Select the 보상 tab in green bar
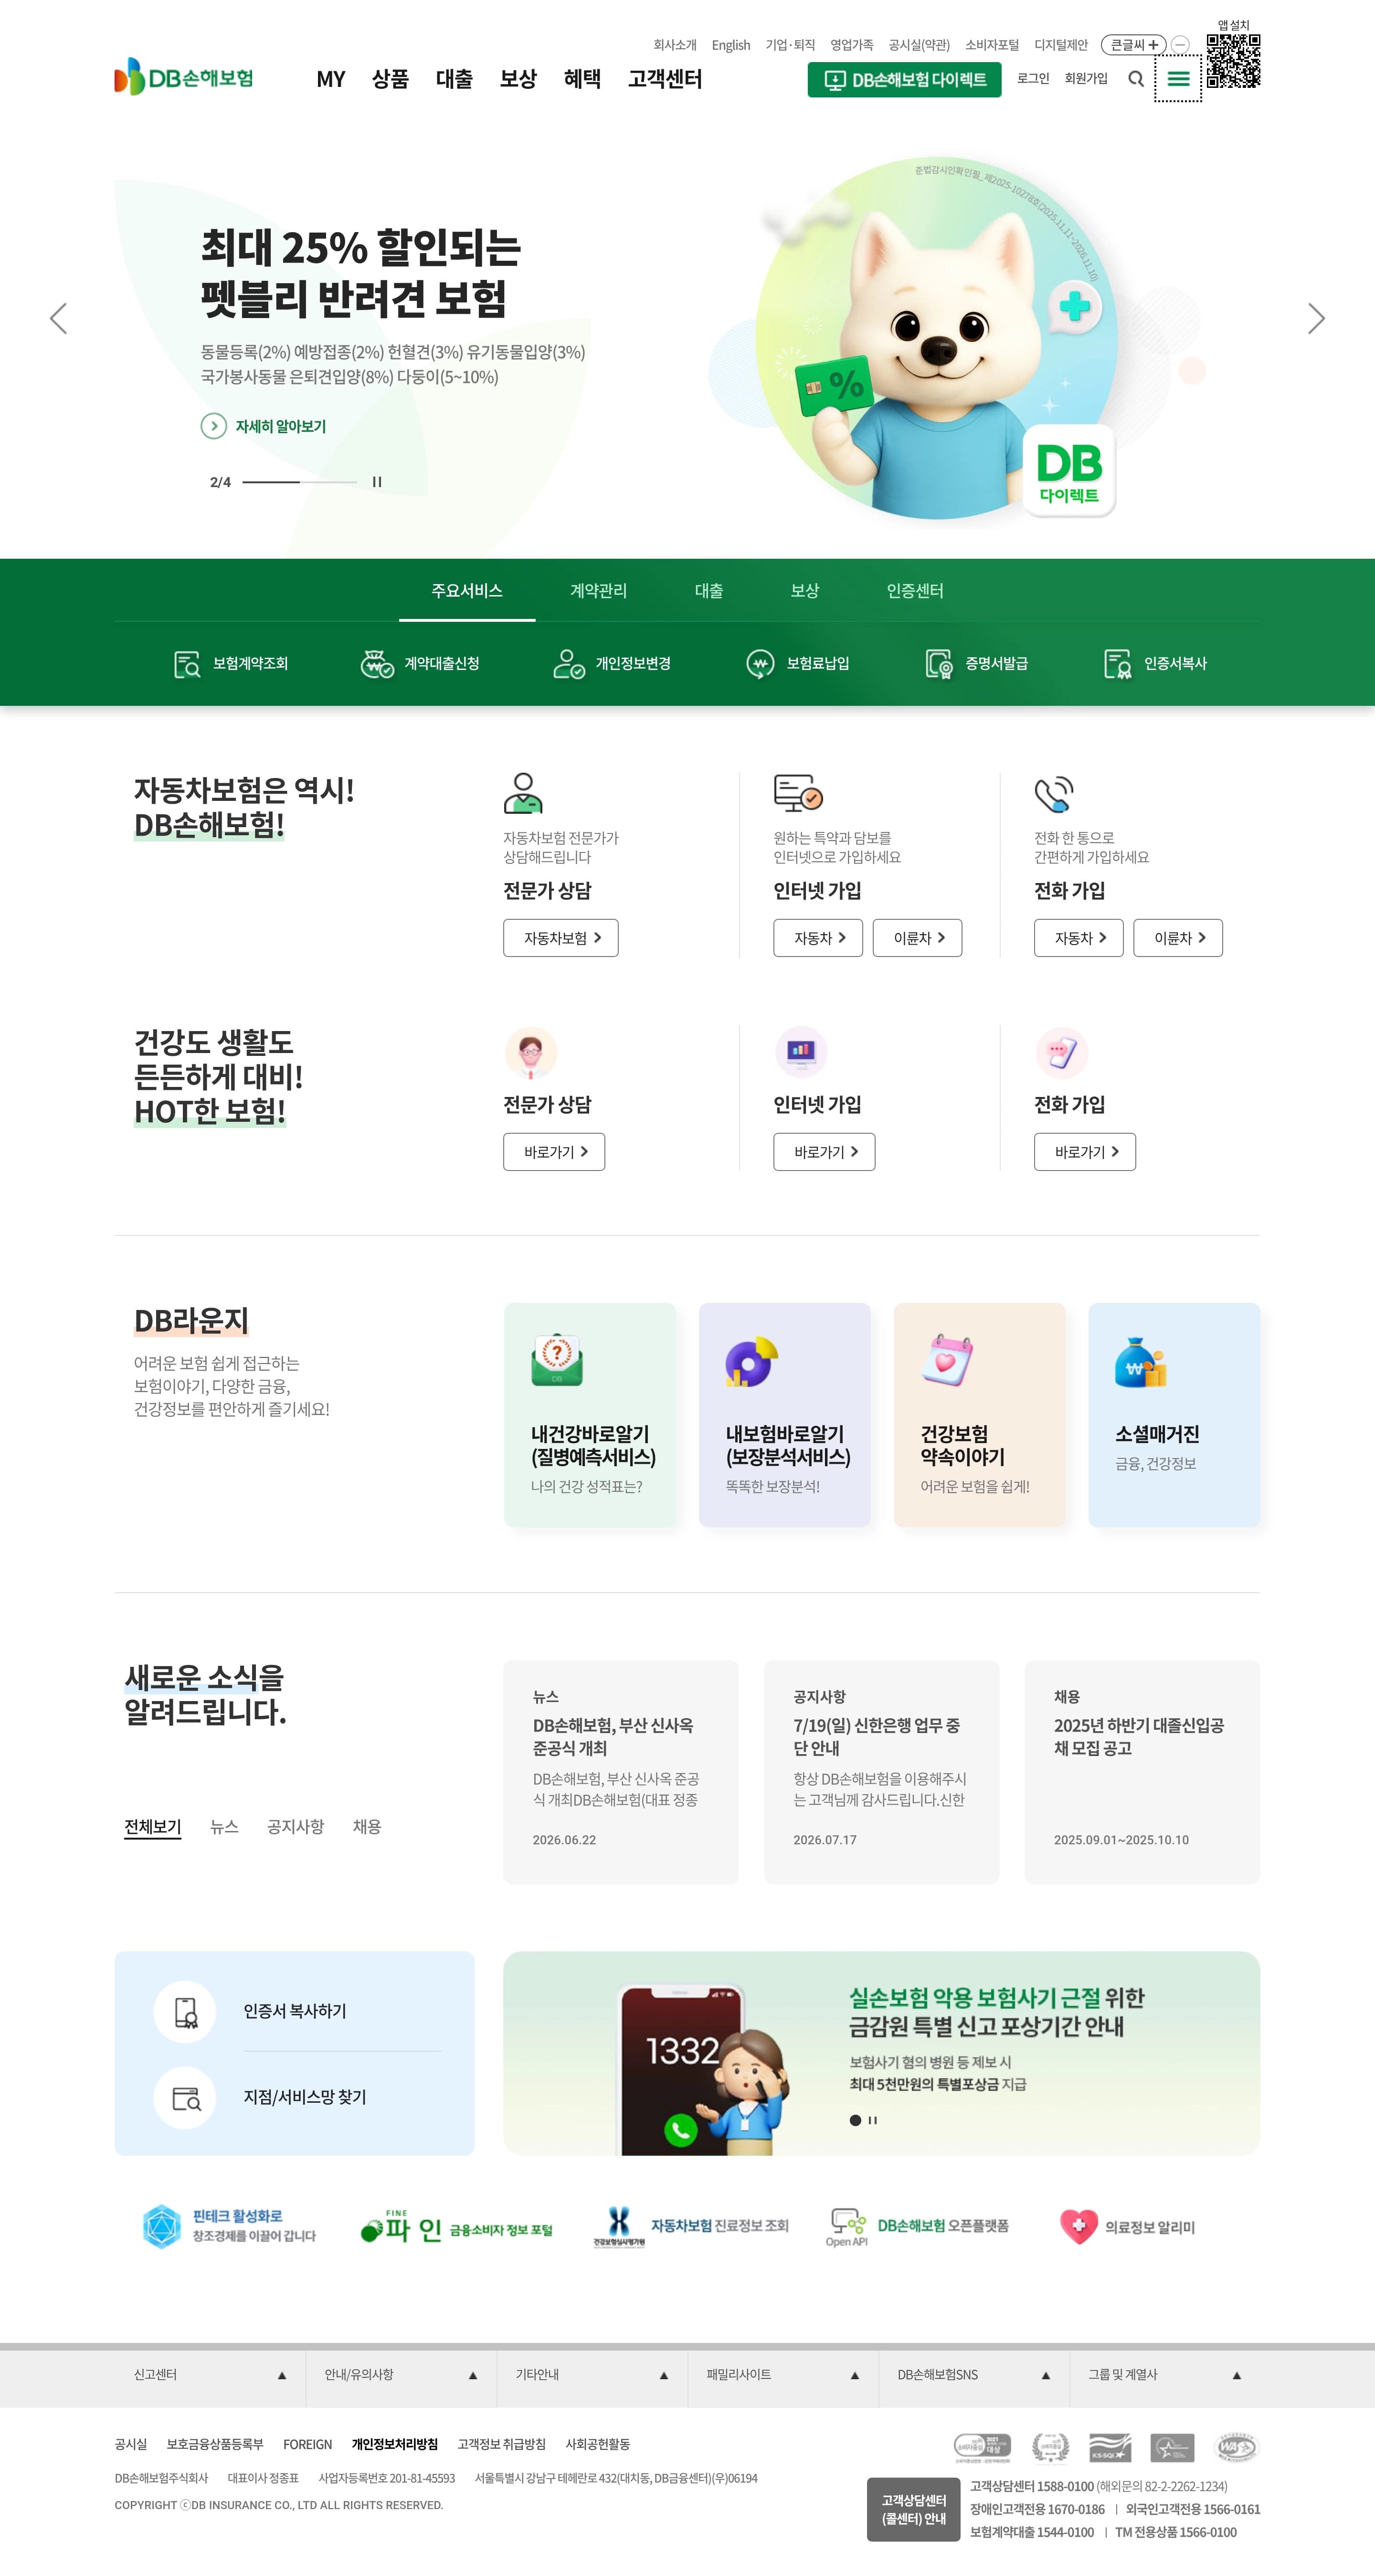Image resolution: width=1375 pixels, height=2576 pixels. point(805,591)
